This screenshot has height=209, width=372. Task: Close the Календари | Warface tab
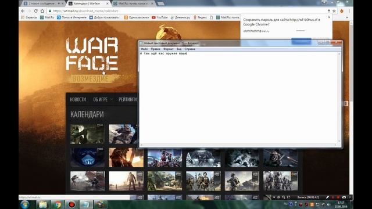(x=107, y=3)
